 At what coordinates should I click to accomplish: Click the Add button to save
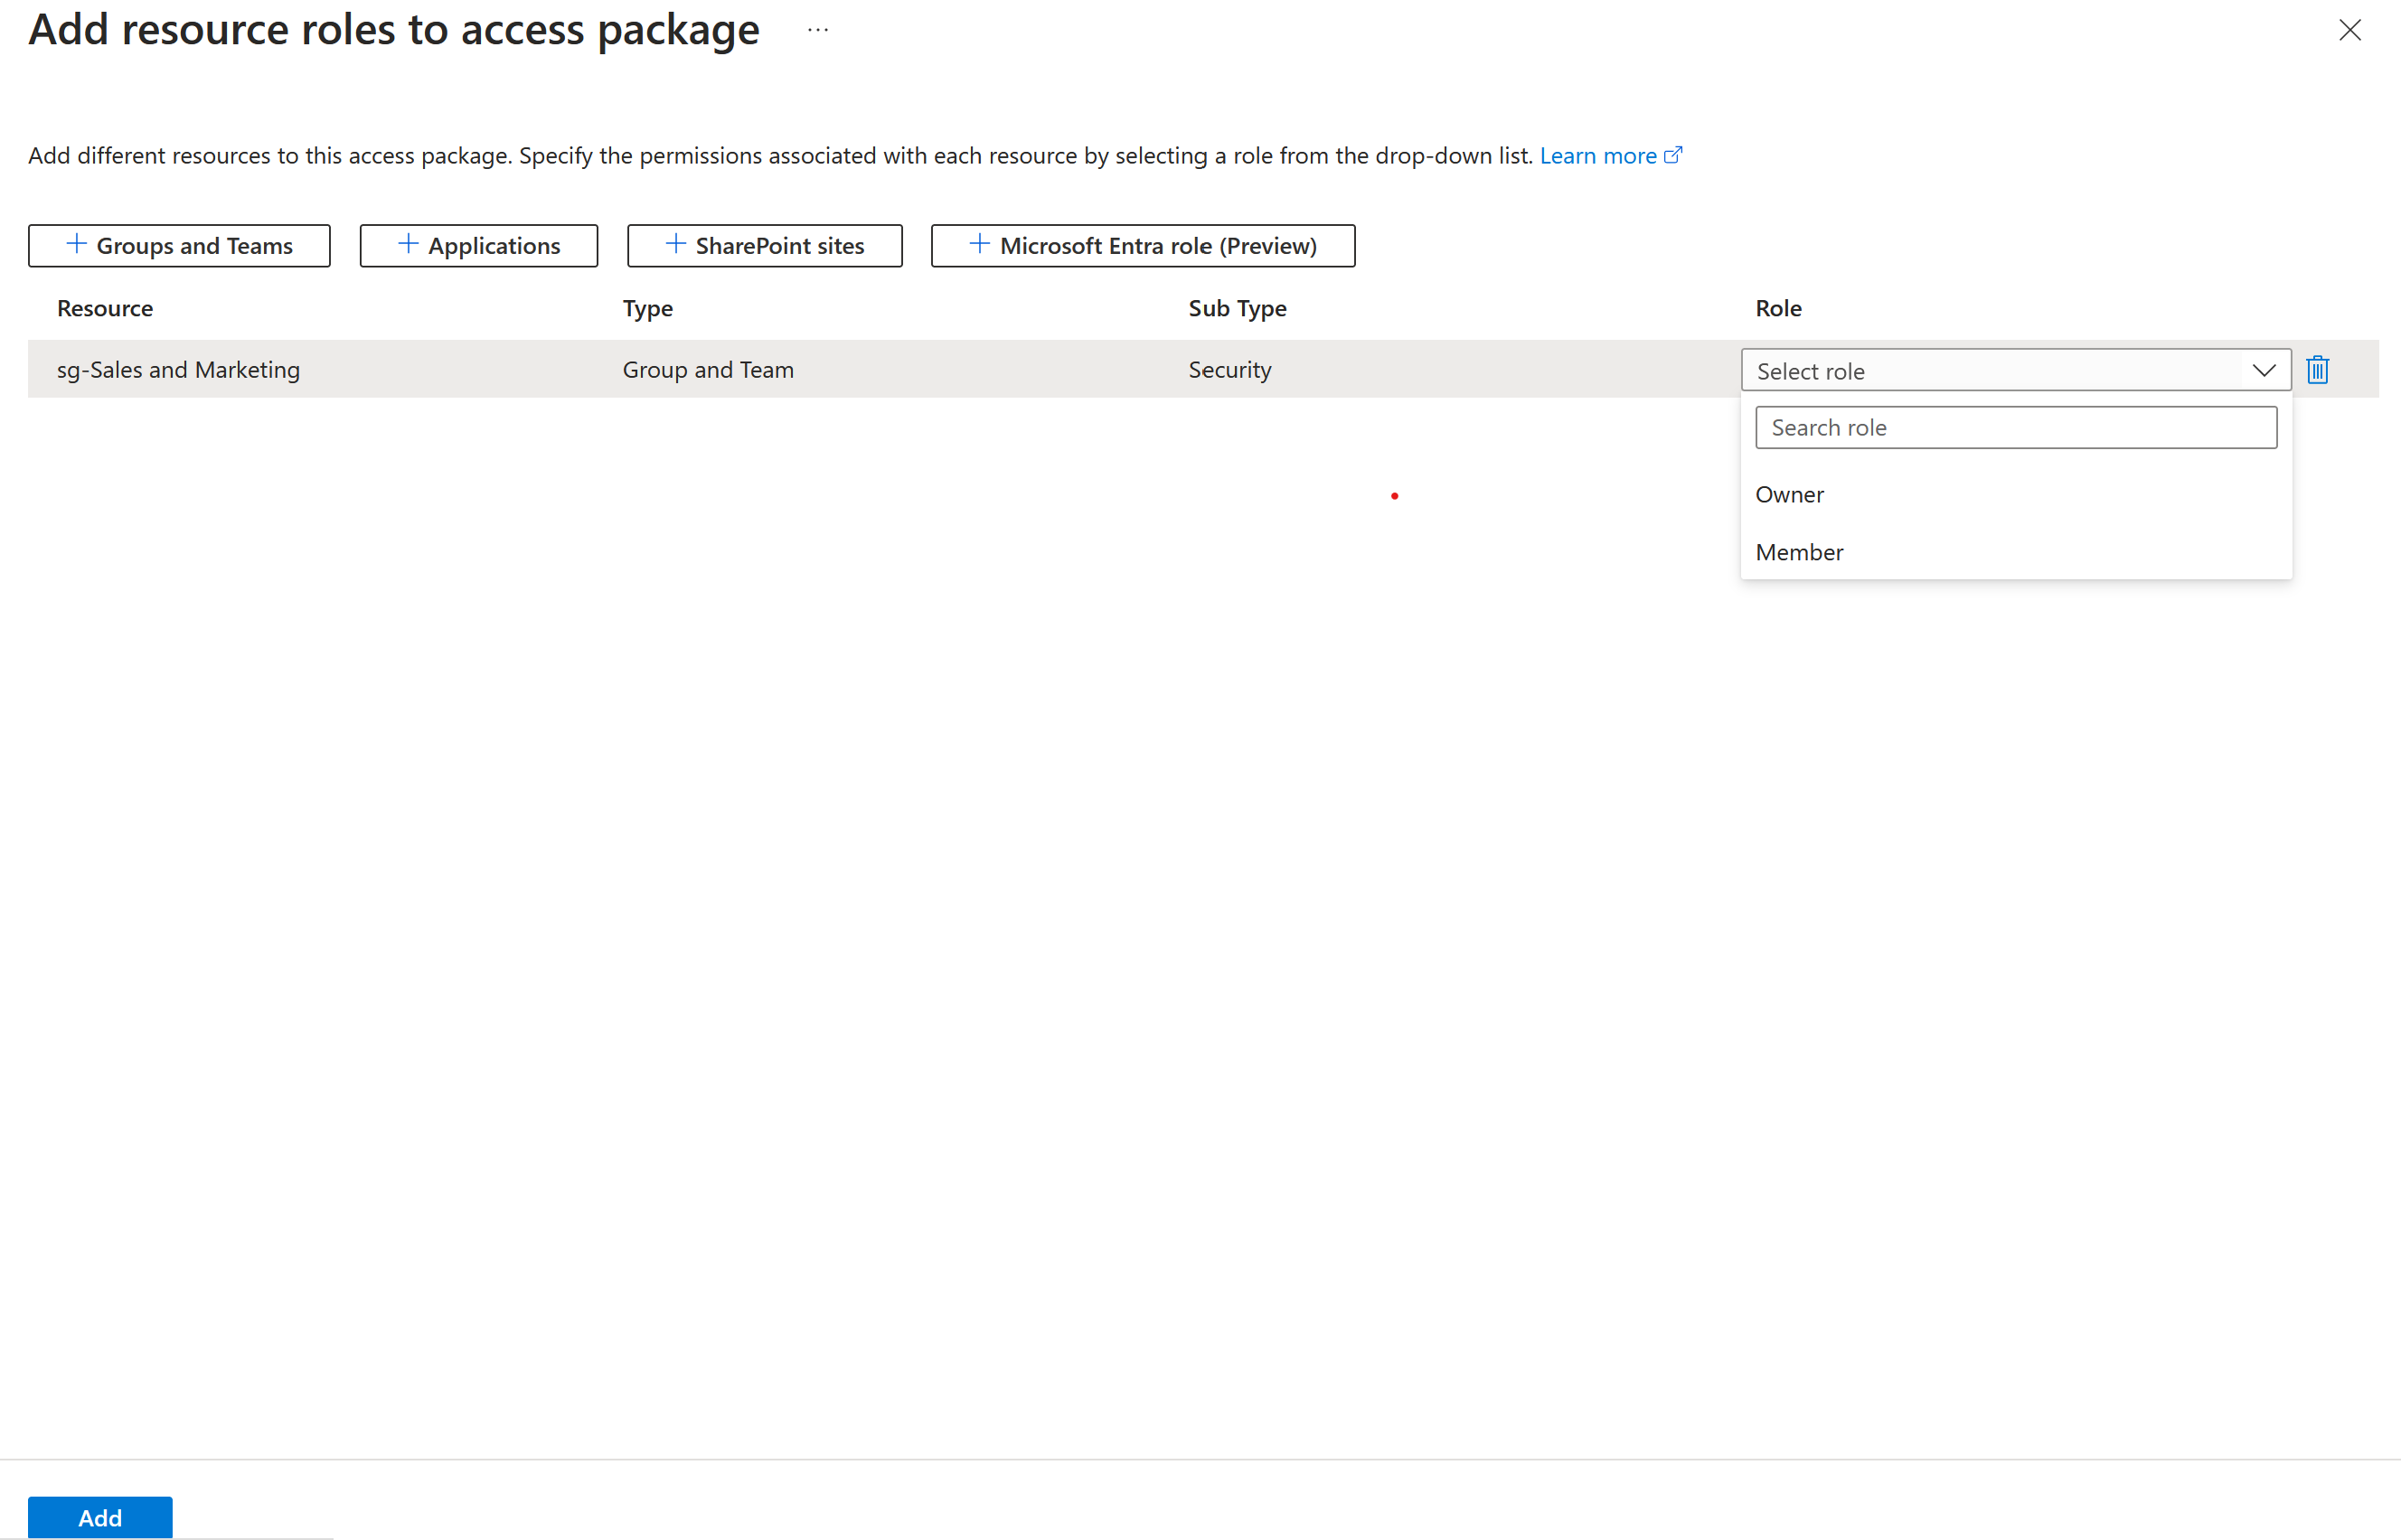coord(99,1517)
